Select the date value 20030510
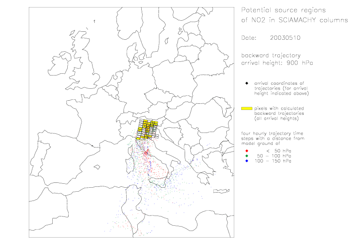360x250 pixels. point(285,38)
